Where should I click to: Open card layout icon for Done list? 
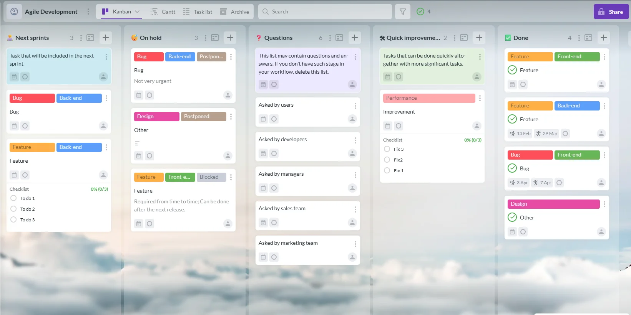(x=588, y=38)
